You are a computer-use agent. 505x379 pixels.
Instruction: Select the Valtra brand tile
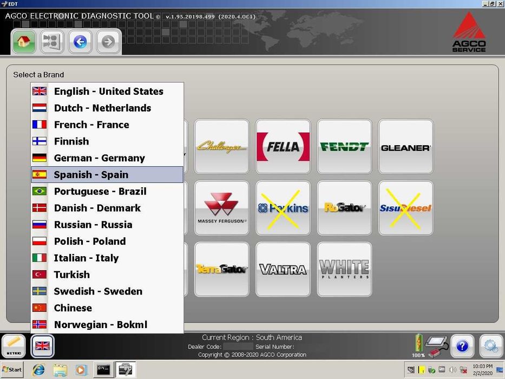pyautogui.click(x=283, y=270)
